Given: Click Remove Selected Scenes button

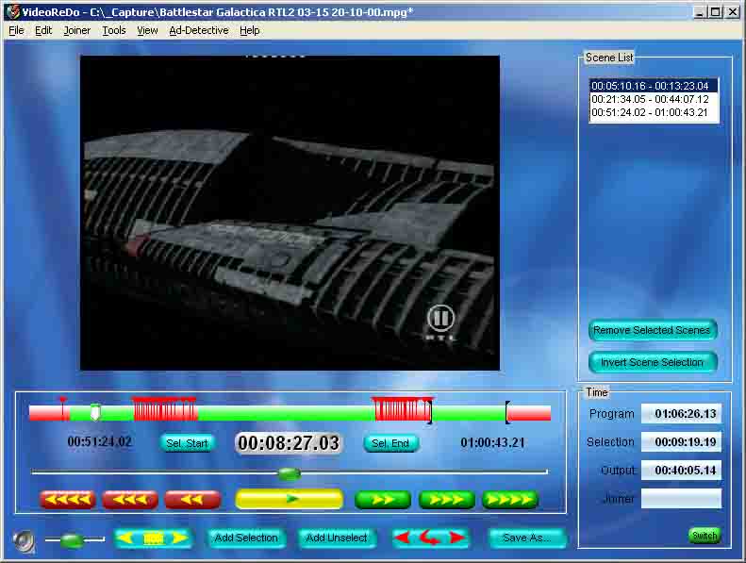Looking at the screenshot, I should (x=653, y=330).
